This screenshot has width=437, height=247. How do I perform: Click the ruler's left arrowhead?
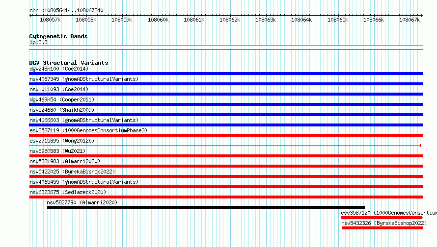point(30,15)
